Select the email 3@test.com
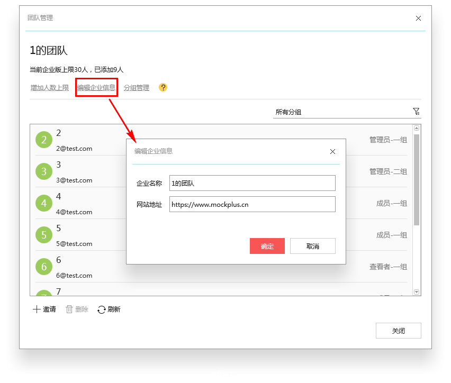The image size is (451, 383). (x=74, y=180)
